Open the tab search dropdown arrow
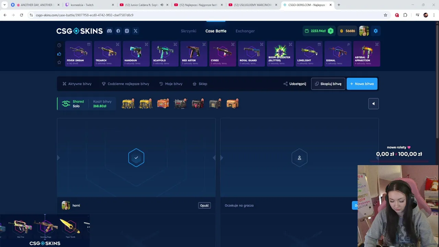 [x=4, y=5]
